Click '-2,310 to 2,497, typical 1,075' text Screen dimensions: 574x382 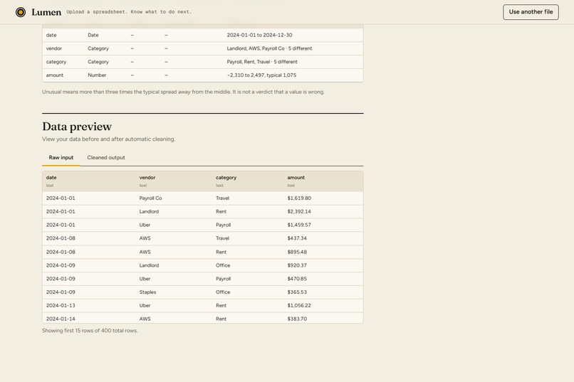tap(262, 75)
